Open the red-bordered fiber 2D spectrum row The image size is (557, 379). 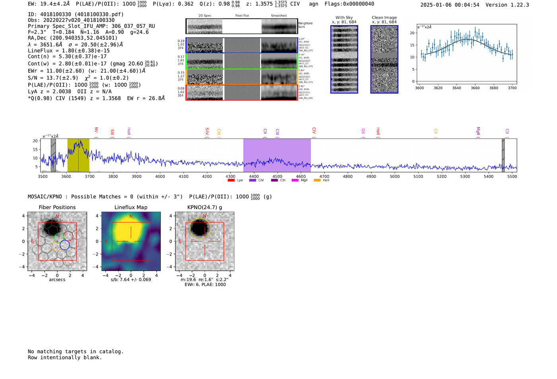point(242,93)
